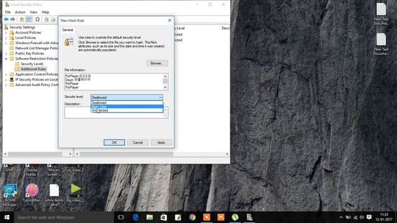Click the Export list toolbar icon
The image size is (397, 223).
53,19
